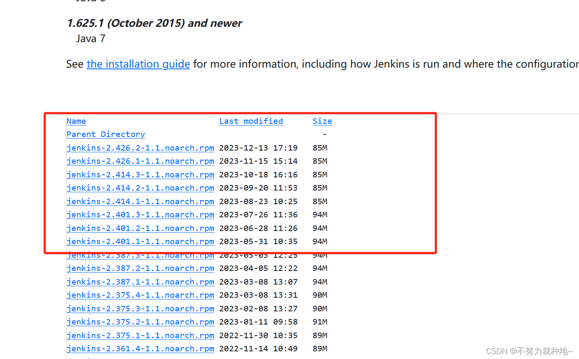Download jenkins-2.401.2-1.1.noarch.rpm

click(140, 228)
